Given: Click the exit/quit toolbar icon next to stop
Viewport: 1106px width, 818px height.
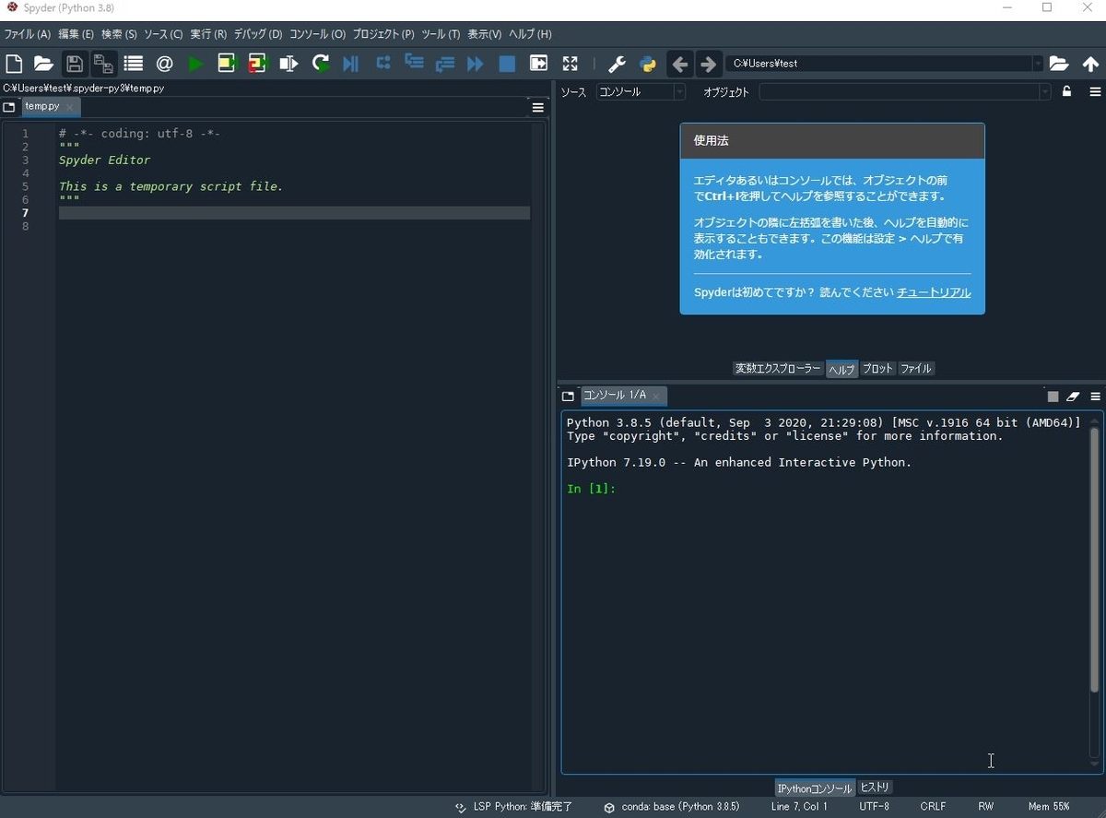Looking at the screenshot, I should (x=538, y=64).
